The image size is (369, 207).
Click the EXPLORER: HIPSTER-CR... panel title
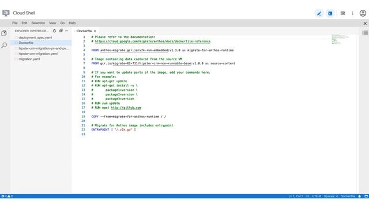pos(31,31)
